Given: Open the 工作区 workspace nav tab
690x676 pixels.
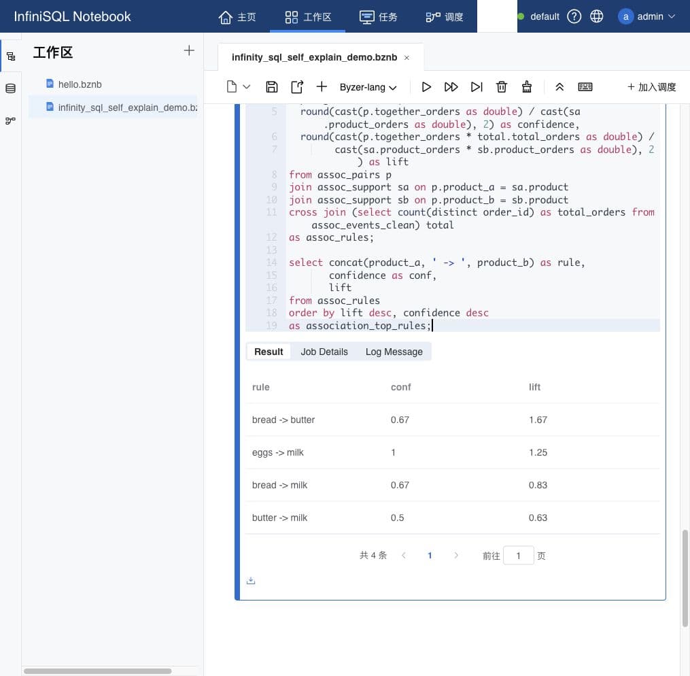Looking at the screenshot, I should pyautogui.click(x=307, y=17).
